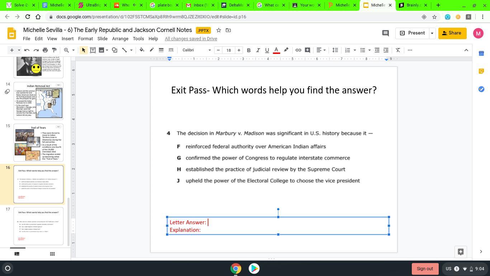Screen dimensions: 490x276
Task: Print the presentation
Action: [45, 50]
